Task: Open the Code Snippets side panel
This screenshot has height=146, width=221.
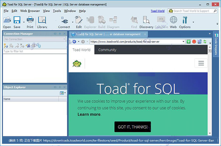Action: click(216, 44)
